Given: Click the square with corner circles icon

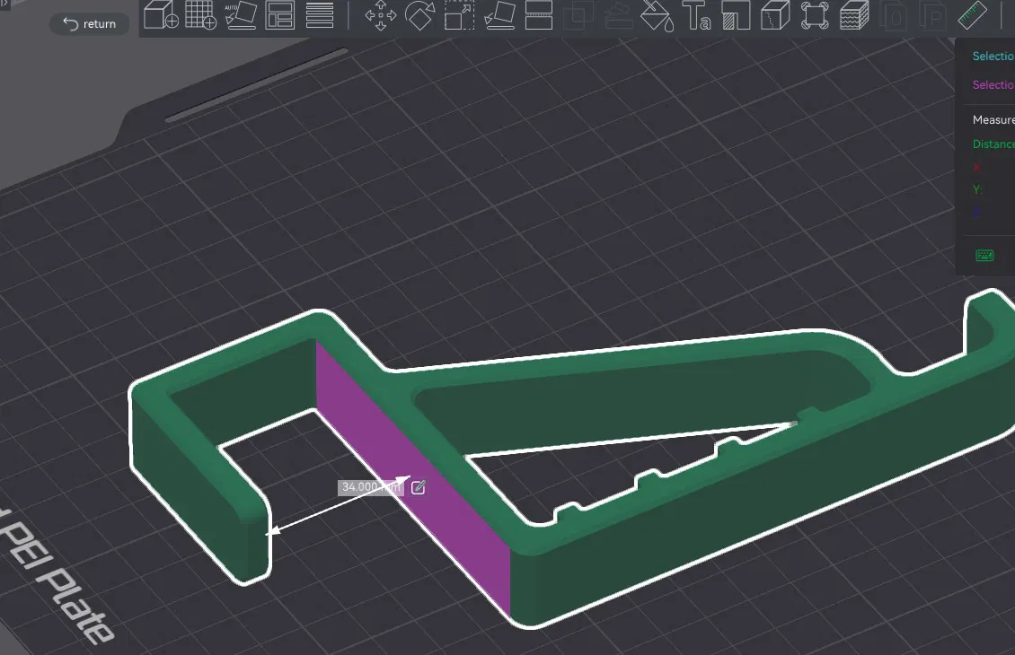Looking at the screenshot, I should pos(815,15).
